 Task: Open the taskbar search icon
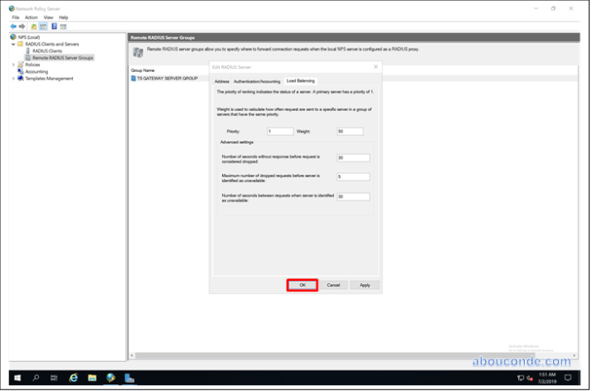36,378
